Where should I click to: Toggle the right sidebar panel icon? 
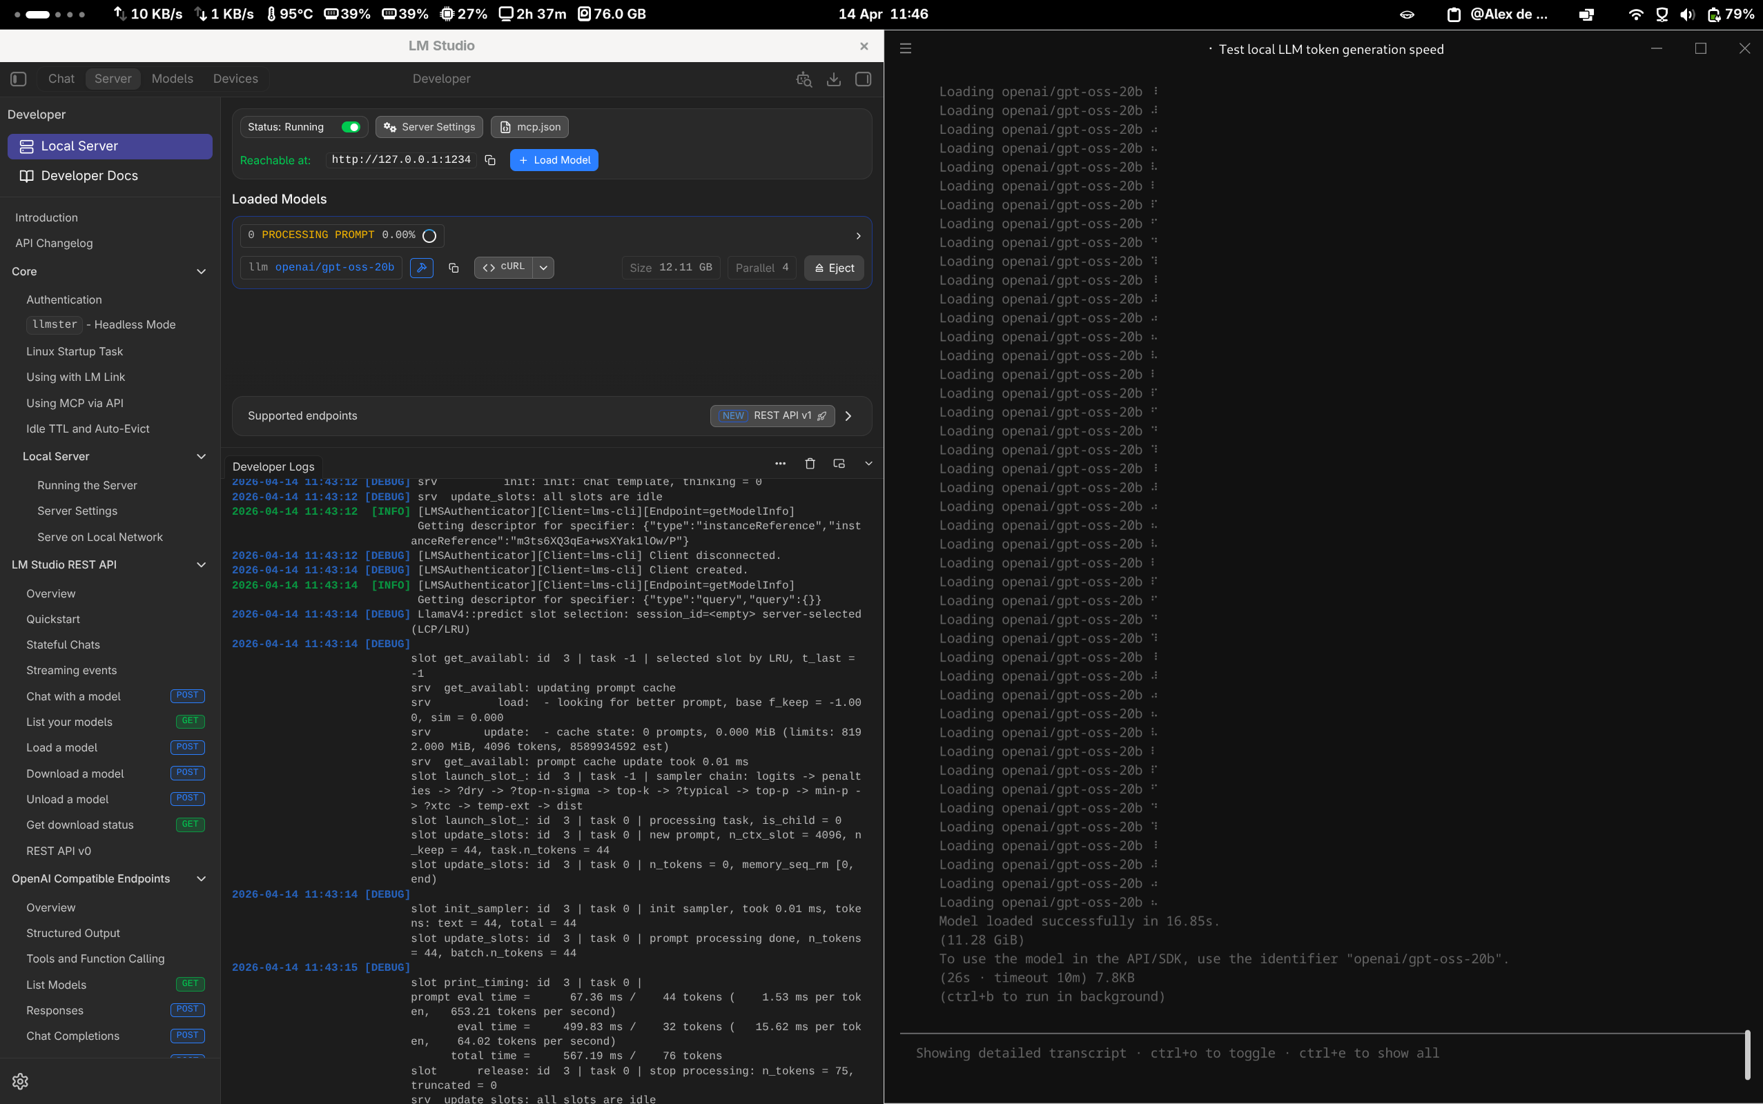tap(864, 79)
